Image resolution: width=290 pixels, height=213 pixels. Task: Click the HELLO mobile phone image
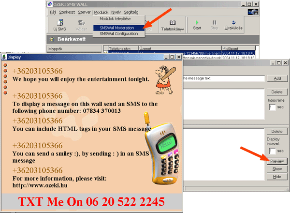(x=161, y=148)
